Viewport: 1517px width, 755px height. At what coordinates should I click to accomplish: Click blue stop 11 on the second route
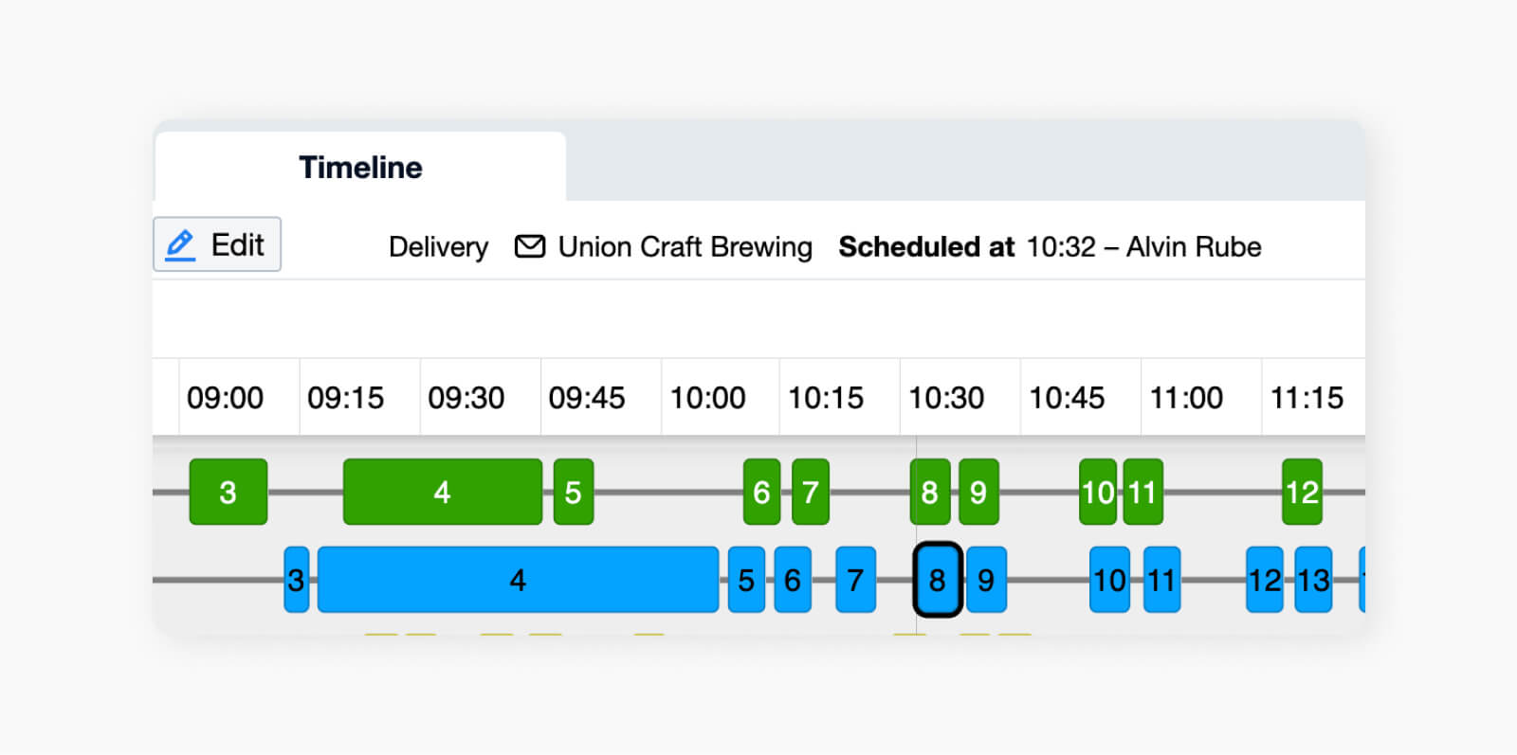tap(1161, 580)
